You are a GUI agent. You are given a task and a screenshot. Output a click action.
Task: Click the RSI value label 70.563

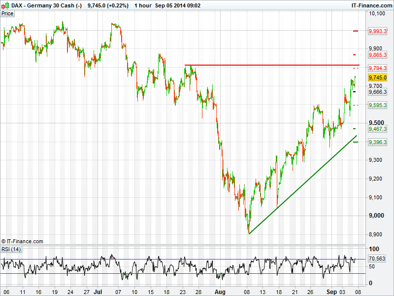pyautogui.click(x=377, y=258)
